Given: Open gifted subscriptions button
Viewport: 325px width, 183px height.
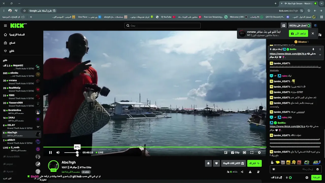Looking at the screenshot, I should point(233,163).
